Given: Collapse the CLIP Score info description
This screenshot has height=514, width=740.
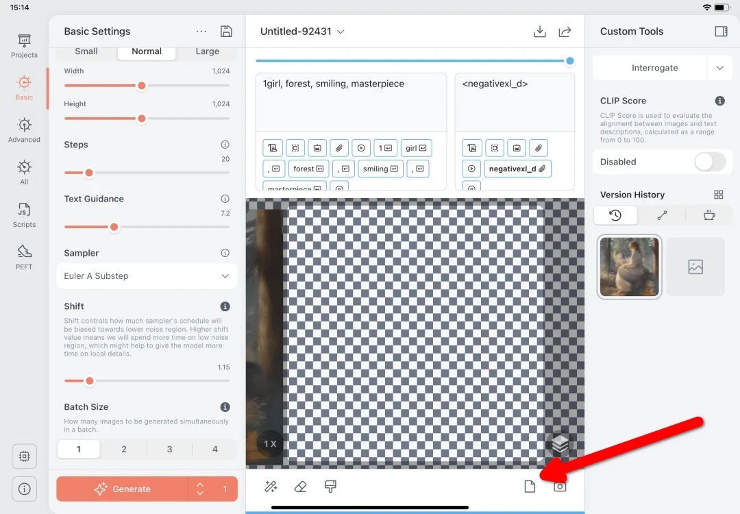Looking at the screenshot, I should (x=719, y=101).
